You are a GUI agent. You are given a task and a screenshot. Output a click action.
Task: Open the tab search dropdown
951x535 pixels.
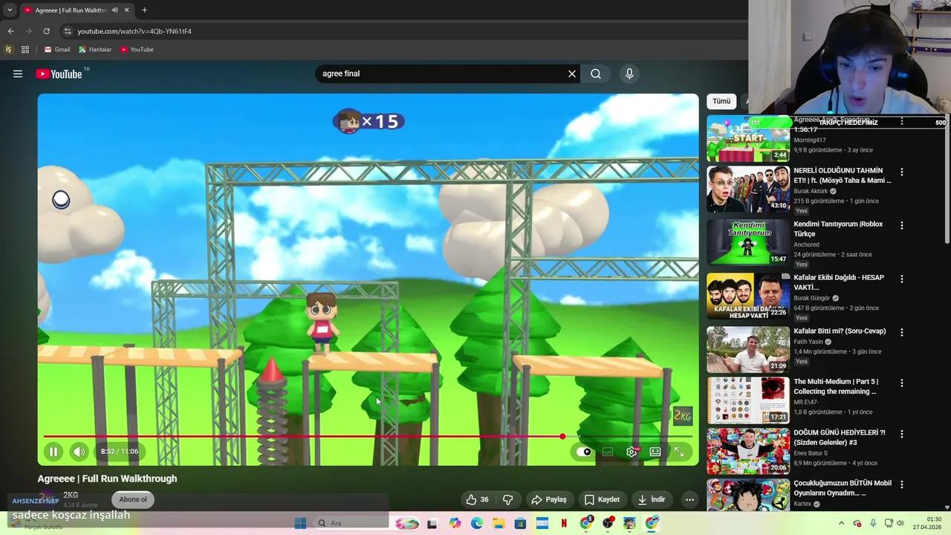(9, 10)
